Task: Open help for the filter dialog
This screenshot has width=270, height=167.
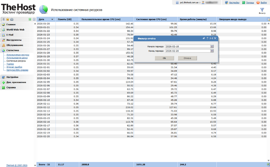Action: [207, 39]
